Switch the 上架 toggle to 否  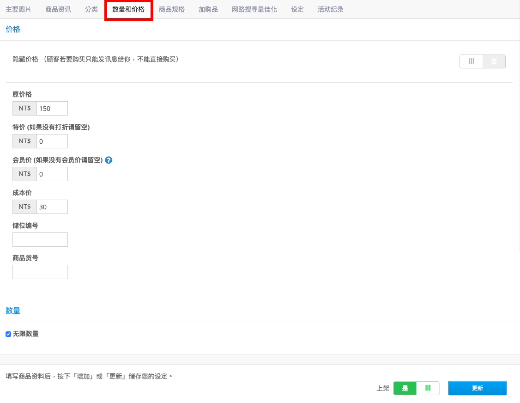428,388
